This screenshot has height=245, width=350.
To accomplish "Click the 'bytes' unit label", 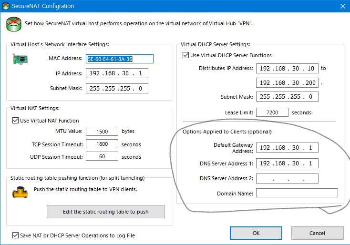I will 128,131.
